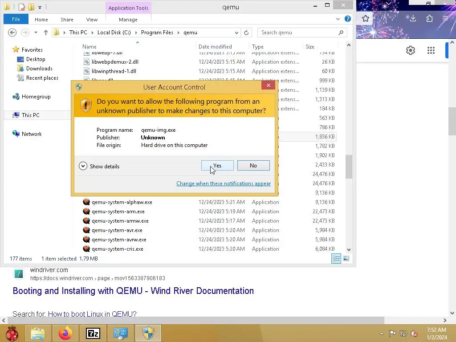Click the search magnifier icon
The width and height of the screenshot is (456, 342).
pos(341,33)
